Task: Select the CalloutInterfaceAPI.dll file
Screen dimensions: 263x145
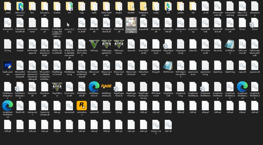Action: tap(20, 22)
